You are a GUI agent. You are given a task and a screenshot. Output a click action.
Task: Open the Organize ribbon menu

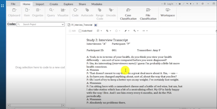click(38, 13)
